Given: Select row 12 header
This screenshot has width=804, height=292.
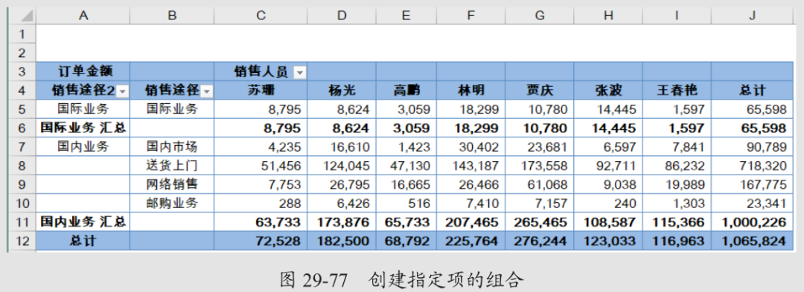Looking at the screenshot, I should coord(22,241).
